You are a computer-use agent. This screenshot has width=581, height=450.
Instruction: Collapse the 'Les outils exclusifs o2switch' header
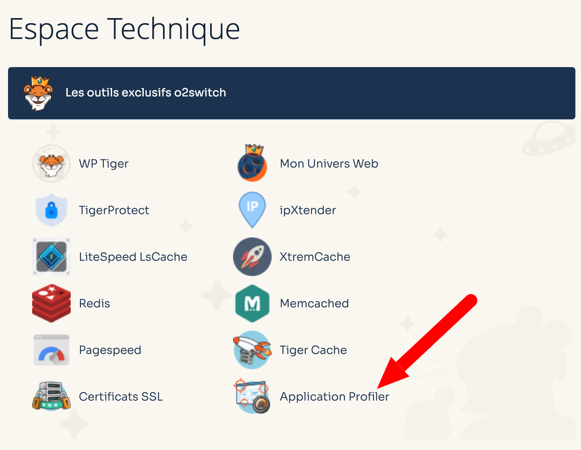click(292, 93)
